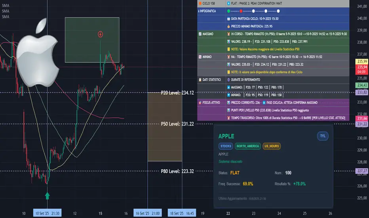The width and height of the screenshot is (369, 218).
Task: Click FLAT : PHASE 2: PEAK CONFIRMATION WAIT text
Action: click(x=256, y=3)
